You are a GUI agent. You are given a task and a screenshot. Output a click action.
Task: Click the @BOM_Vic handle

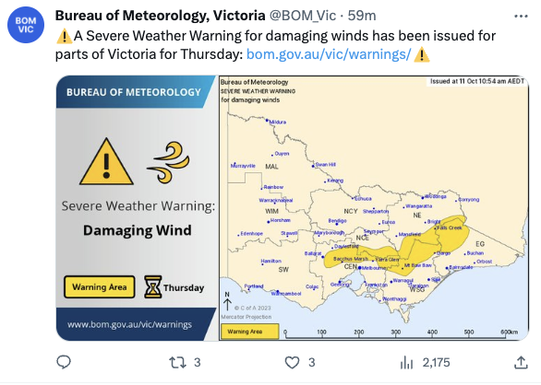pyautogui.click(x=302, y=16)
